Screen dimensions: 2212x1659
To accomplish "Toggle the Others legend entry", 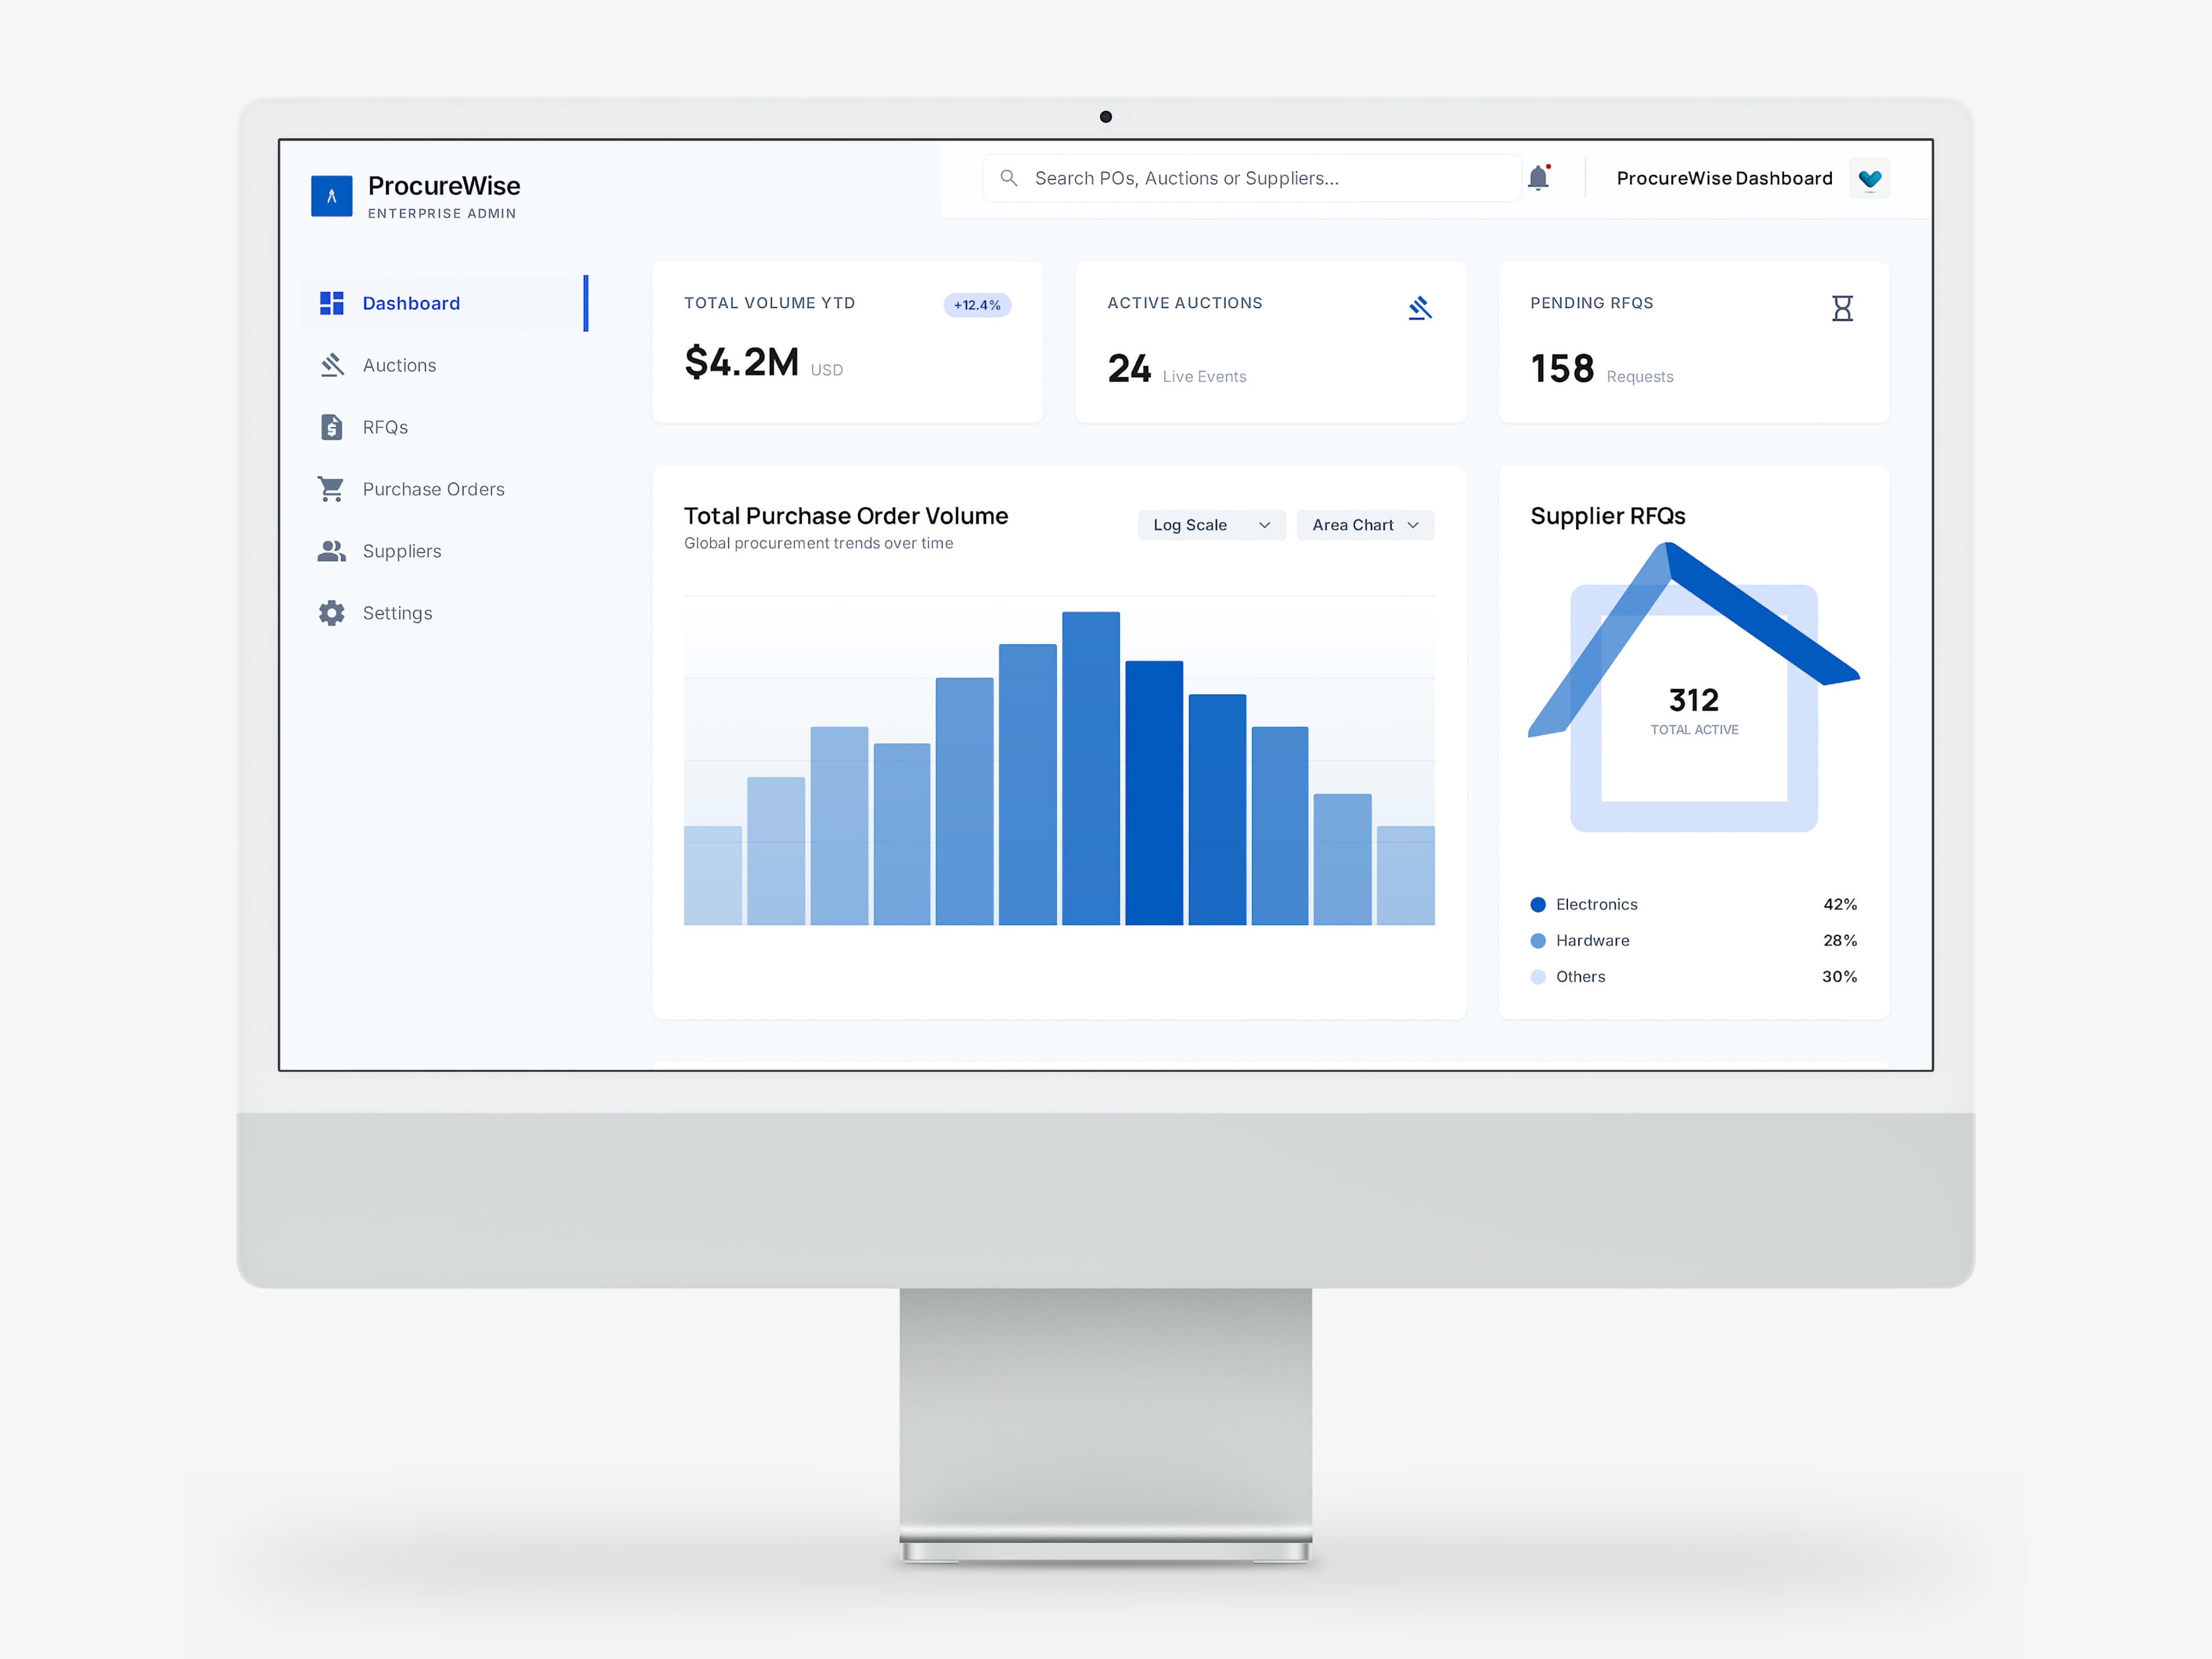I will click(1580, 977).
